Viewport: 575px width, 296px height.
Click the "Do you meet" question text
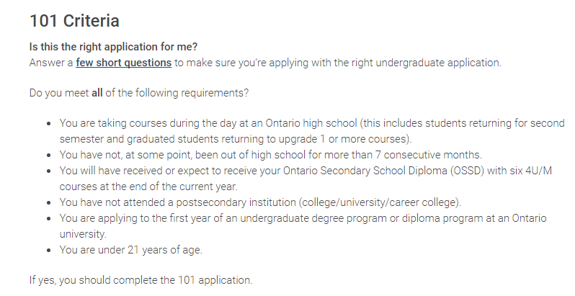coord(59,93)
